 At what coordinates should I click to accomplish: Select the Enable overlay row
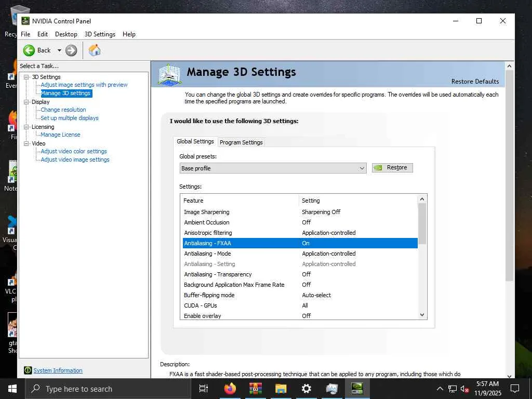(300, 315)
